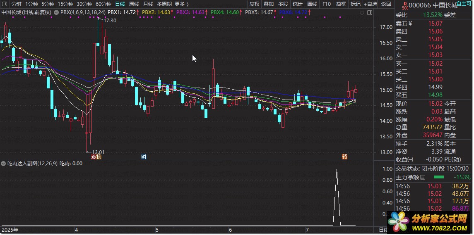Select the 卖四 price 15.06
The height and width of the screenshot is (235, 474).
pyautogui.click(x=435, y=31)
